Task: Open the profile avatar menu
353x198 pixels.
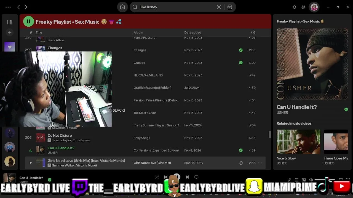Action: 314,7
